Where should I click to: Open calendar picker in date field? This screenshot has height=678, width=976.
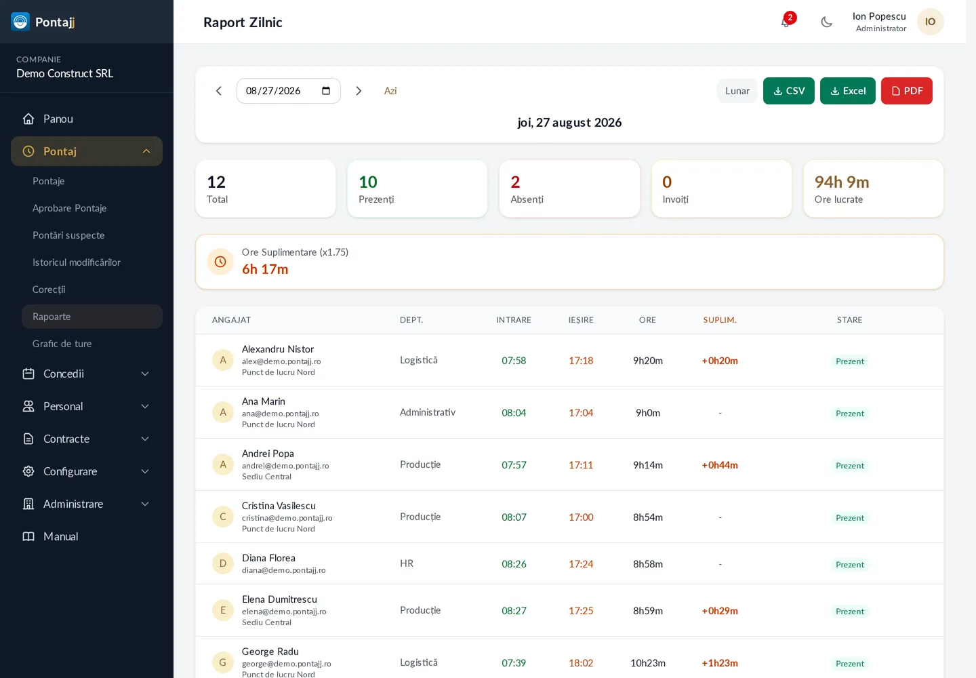(326, 91)
